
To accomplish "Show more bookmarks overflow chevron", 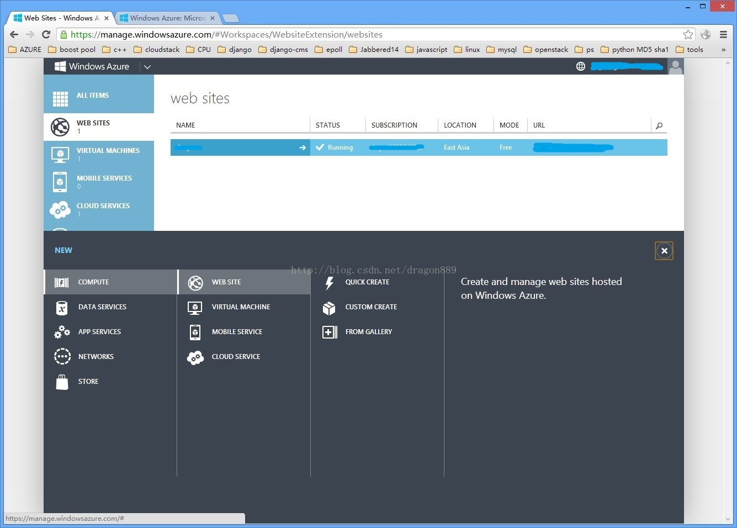I will [x=723, y=49].
